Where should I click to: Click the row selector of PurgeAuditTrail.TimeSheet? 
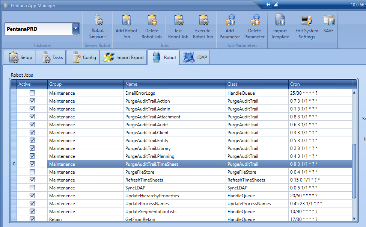[x=14, y=164]
